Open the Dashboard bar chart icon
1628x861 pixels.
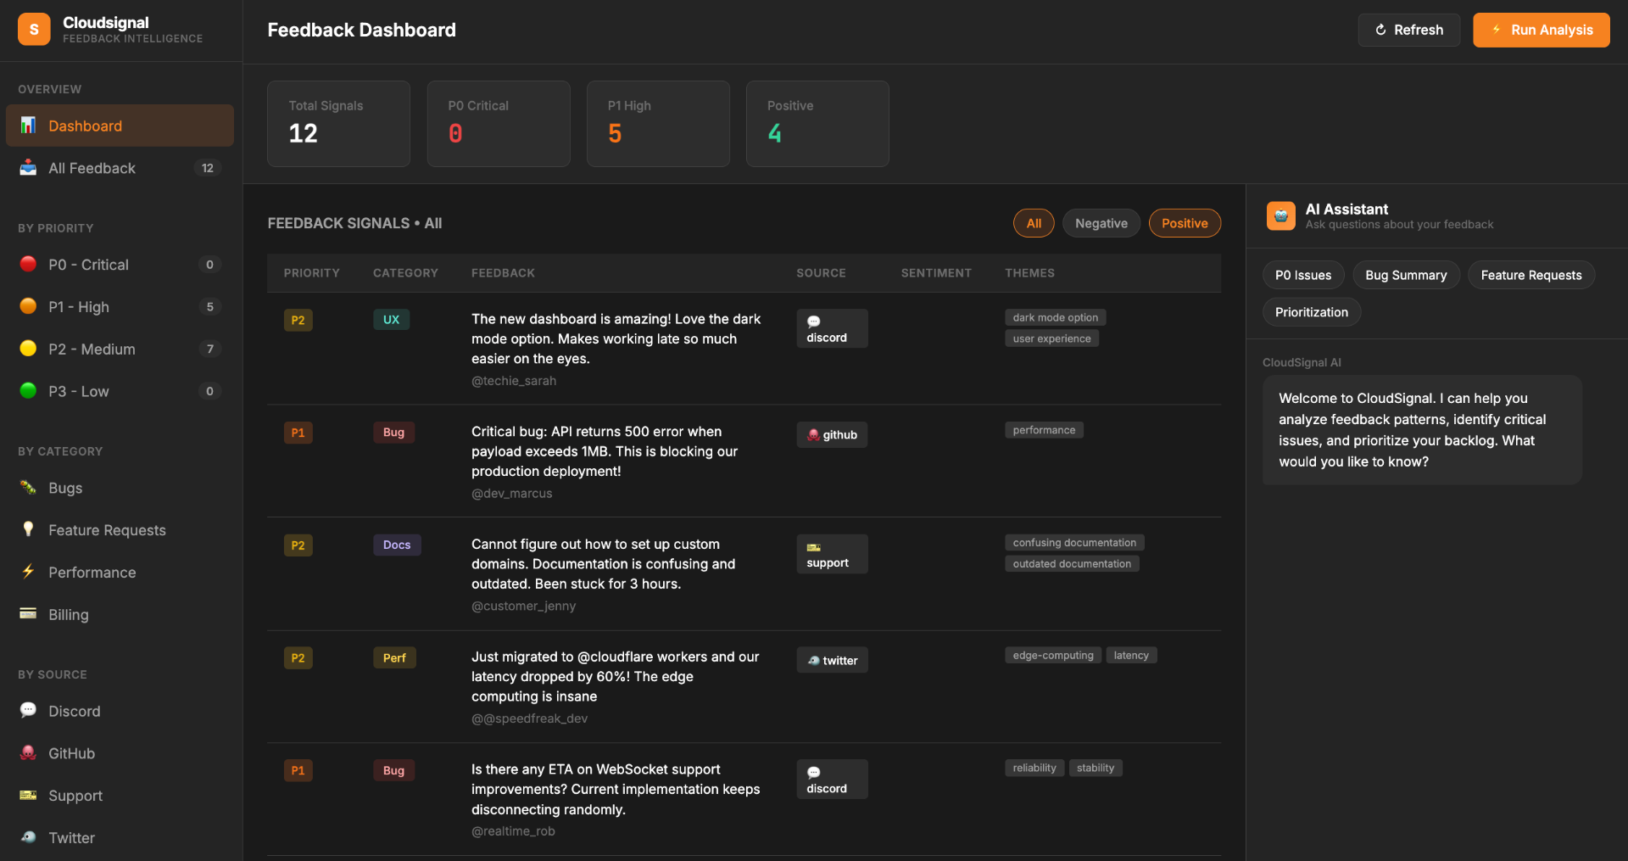click(x=28, y=126)
